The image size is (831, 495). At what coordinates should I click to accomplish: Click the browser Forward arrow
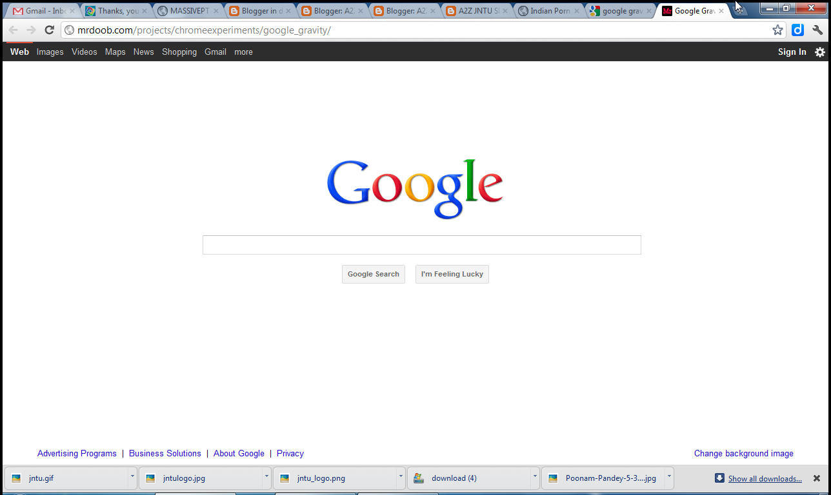(31, 30)
